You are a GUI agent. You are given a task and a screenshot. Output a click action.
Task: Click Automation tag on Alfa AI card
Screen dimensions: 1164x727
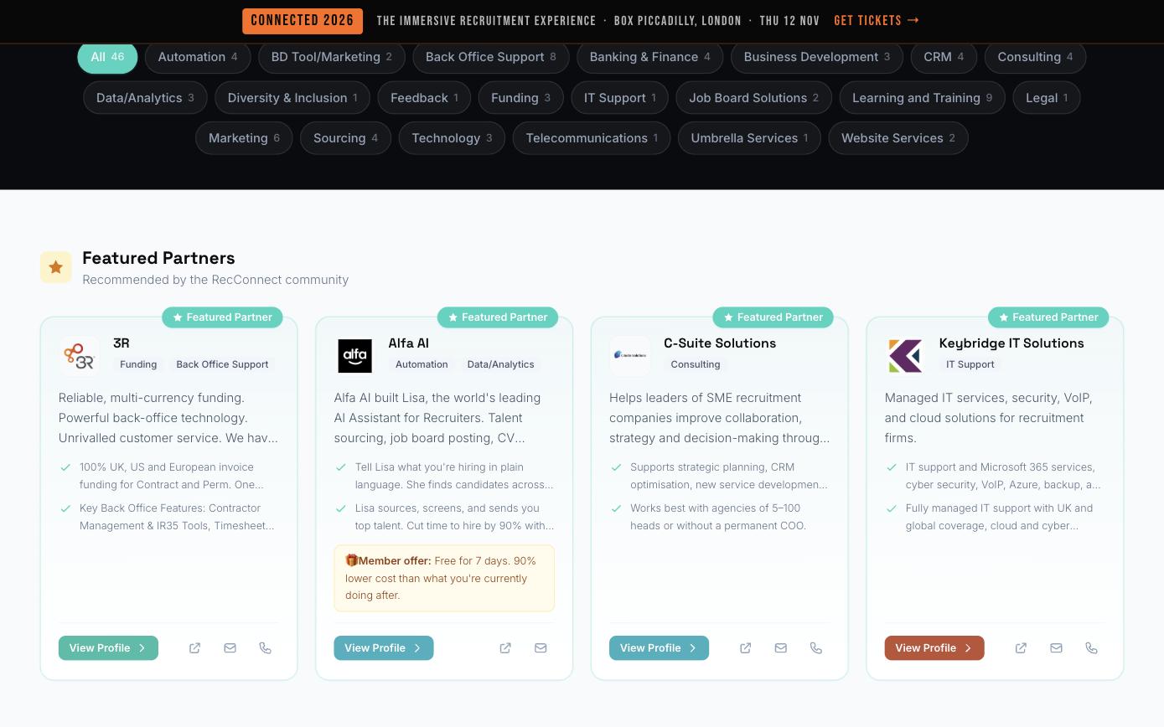(422, 364)
